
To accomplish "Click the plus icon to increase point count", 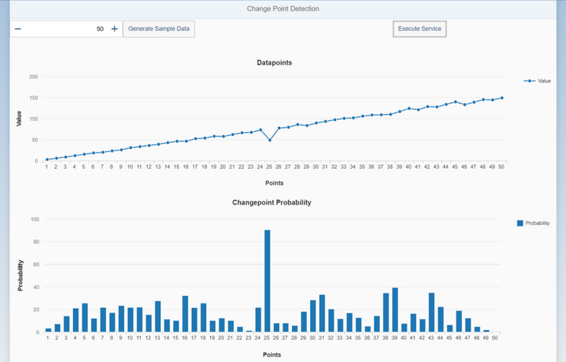I will pos(114,29).
